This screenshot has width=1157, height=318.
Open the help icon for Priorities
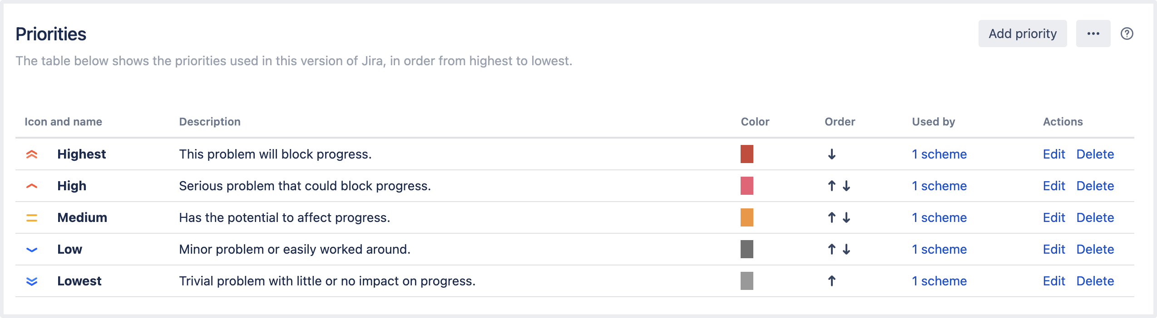[1127, 34]
